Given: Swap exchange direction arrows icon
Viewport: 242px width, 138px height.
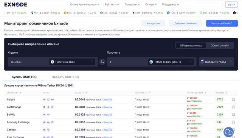Looking at the screenshot, I should [102, 62].
